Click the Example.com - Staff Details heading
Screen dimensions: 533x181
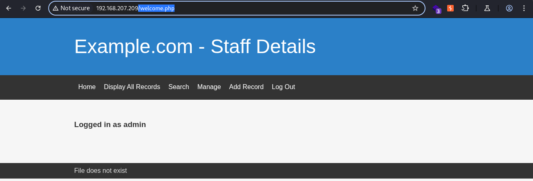pos(195,47)
